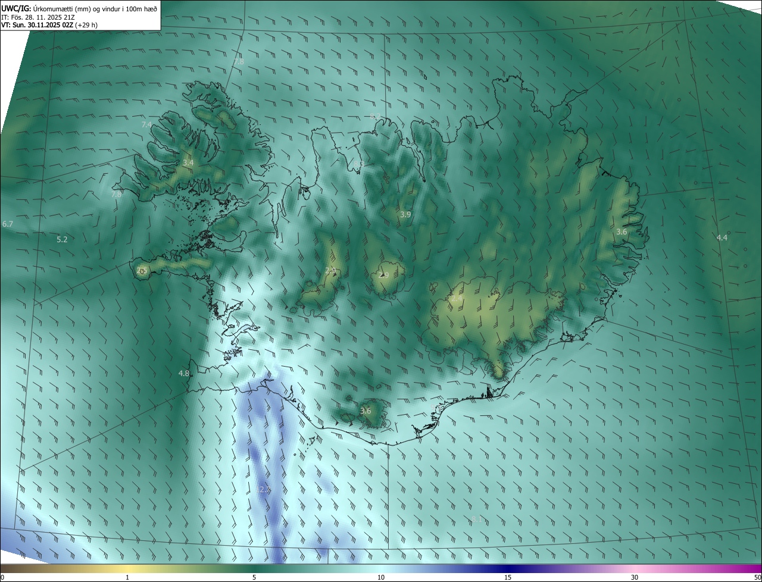Click the 'UWC/IG:' source label
The image size is (762, 582).
tap(16, 8)
